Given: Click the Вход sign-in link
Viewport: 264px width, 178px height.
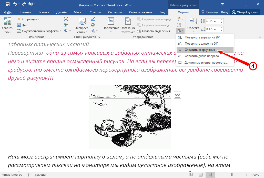Looking at the screenshot, I should (x=225, y=12).
